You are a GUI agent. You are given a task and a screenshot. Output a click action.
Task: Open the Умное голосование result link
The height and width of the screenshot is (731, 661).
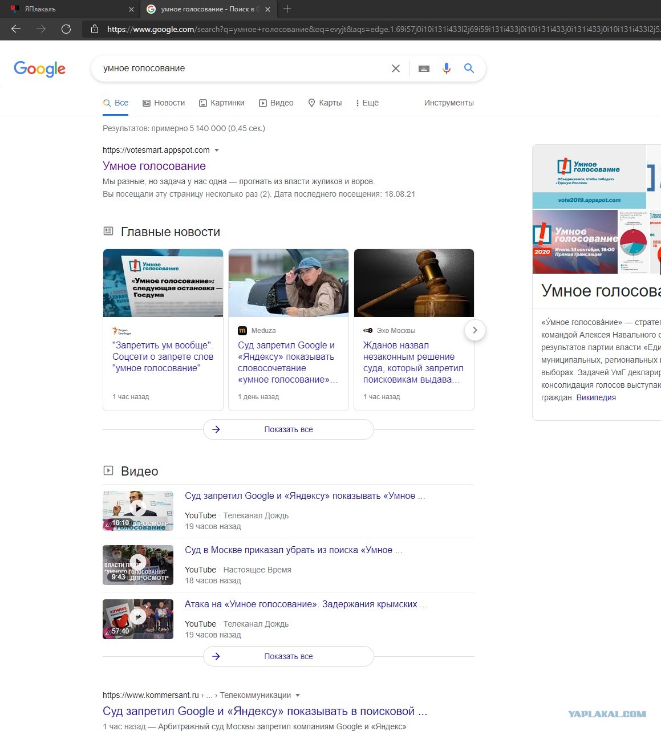click(154, 166)
